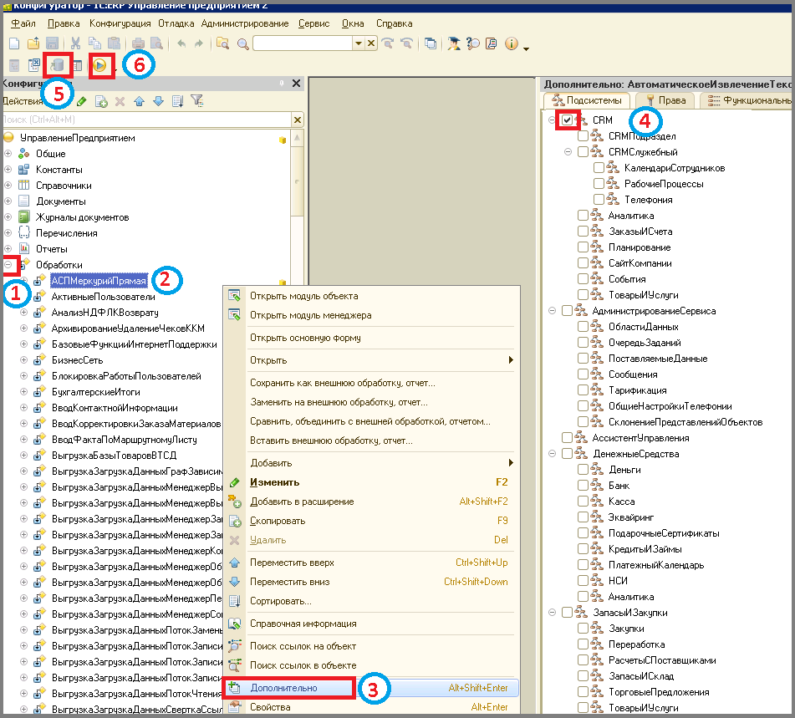Switch to the Права tab
This screenshot has width=795, height=718.
(665, 100)
